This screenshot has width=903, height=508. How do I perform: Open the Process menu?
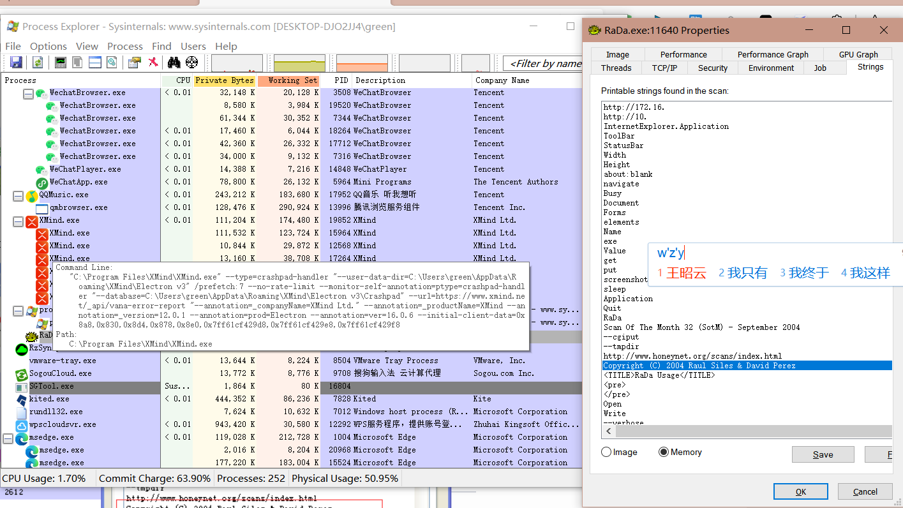pyautogui.click(x=125, y=46)
